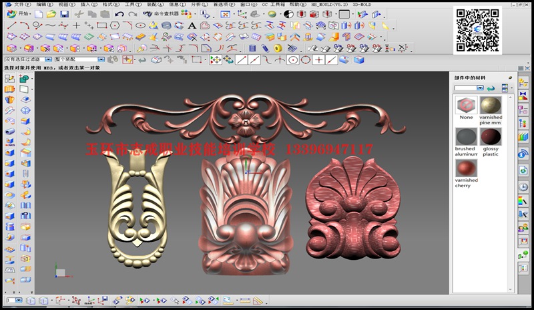Toggle the point on curve snap option

click(331, 60)
